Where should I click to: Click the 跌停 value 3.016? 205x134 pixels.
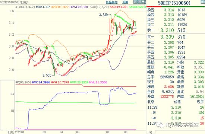[199, 87]
